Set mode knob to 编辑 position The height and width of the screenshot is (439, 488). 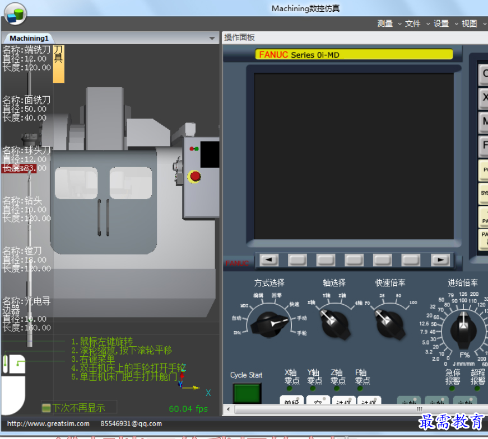coord(258,295)
